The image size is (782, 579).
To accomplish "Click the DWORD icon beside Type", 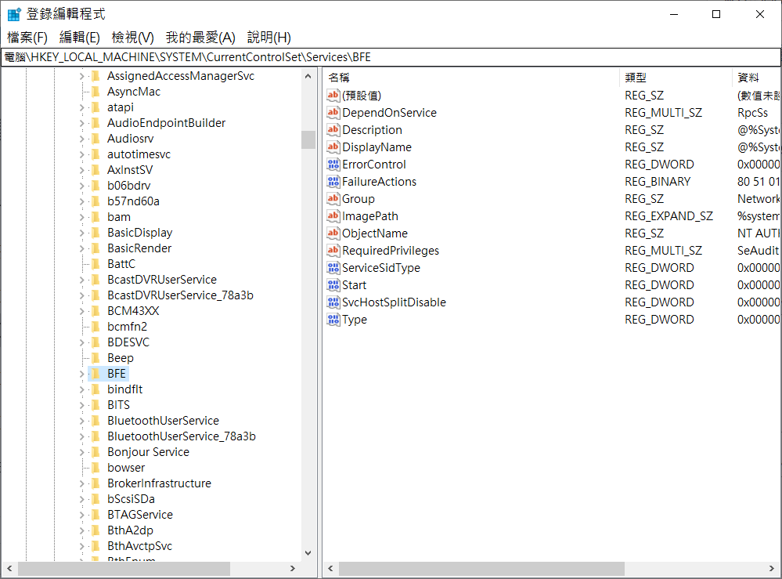I will 333,319.
